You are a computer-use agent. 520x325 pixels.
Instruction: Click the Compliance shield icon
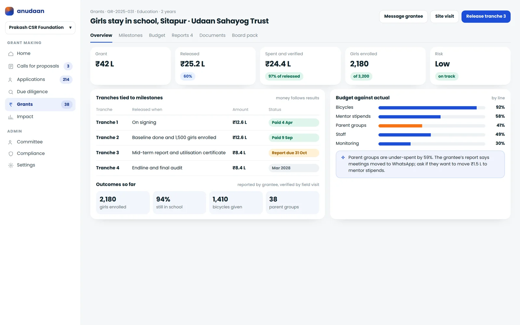tap(11, 154)
